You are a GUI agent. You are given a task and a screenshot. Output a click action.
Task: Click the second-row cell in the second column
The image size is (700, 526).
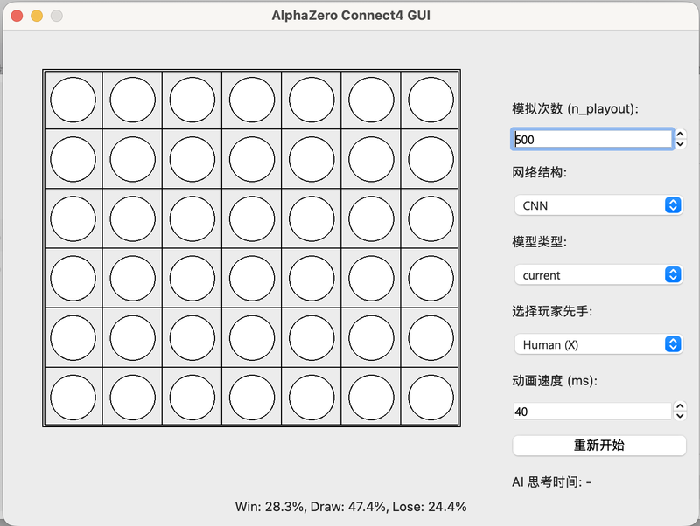pos(132,159)
